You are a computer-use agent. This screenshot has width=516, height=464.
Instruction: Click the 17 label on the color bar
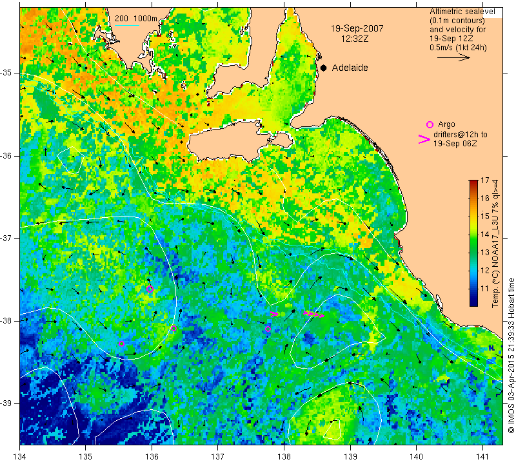pyautogui.click(x=485, y=180)
